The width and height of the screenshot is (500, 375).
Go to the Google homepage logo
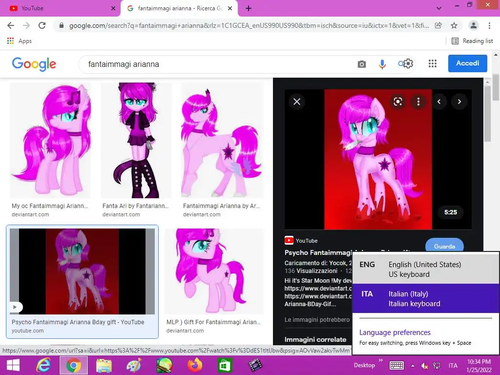point(34,64)
